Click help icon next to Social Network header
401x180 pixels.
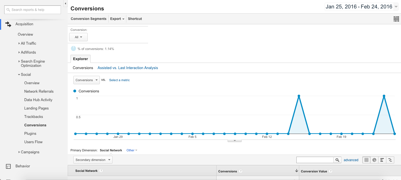click(101, 171)
